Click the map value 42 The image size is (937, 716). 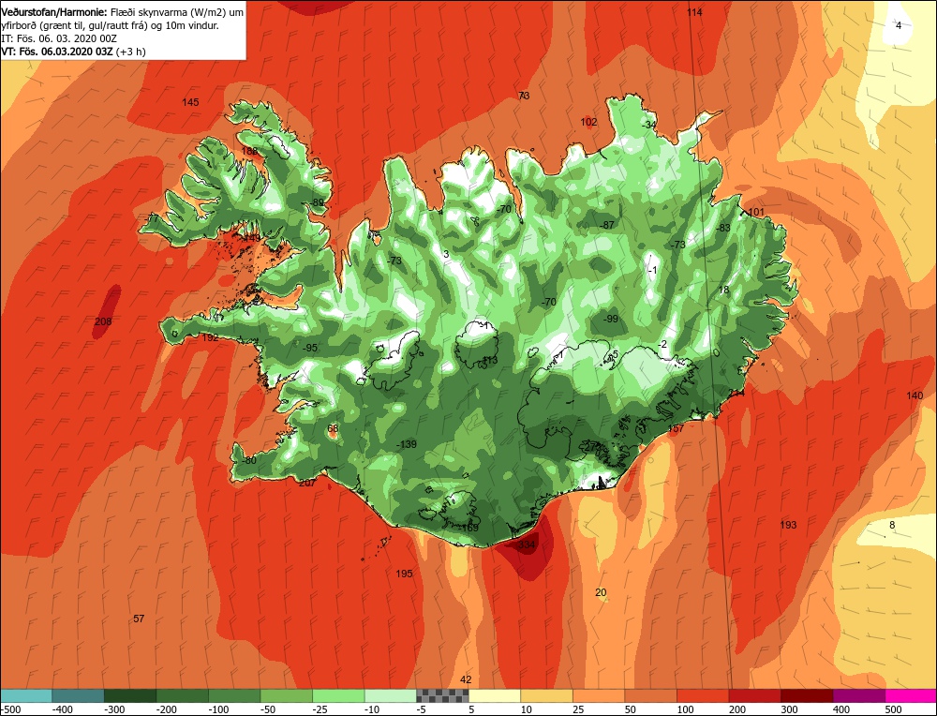click(466, 679)
